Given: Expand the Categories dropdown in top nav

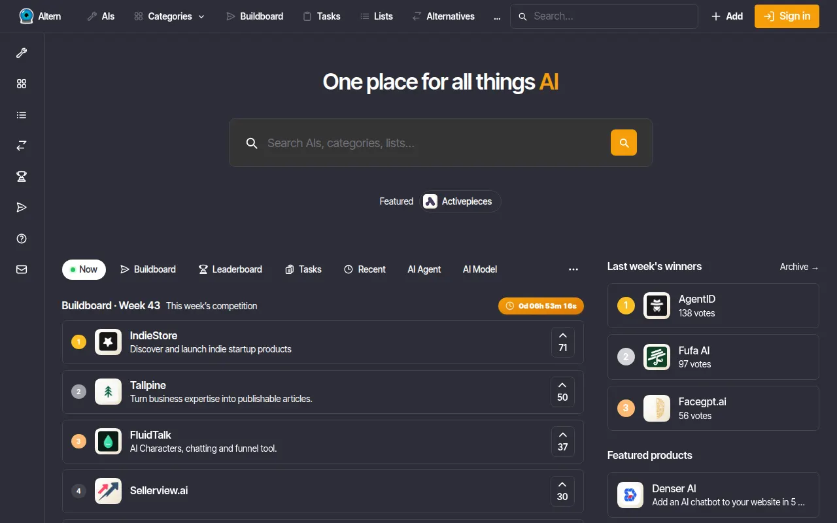Looking at the screenshot, I should point(169,16).
